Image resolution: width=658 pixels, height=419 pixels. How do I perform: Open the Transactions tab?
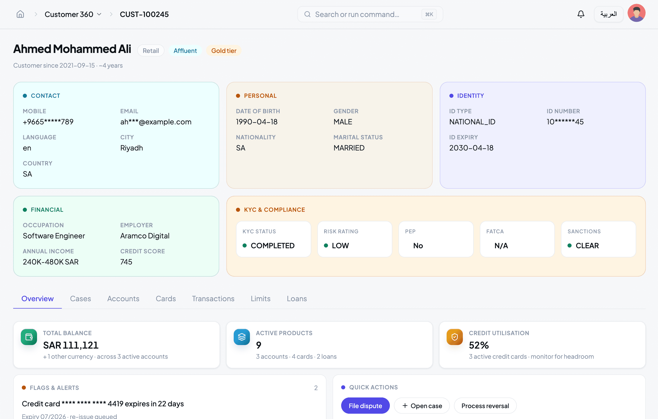[x=213, y=299]
